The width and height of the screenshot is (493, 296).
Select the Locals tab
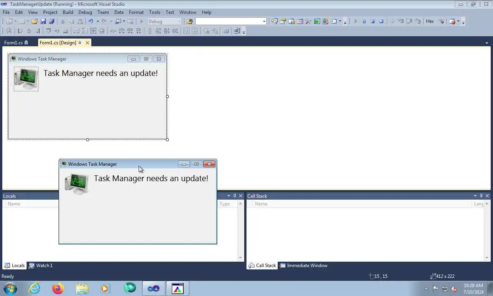[14, 266]
